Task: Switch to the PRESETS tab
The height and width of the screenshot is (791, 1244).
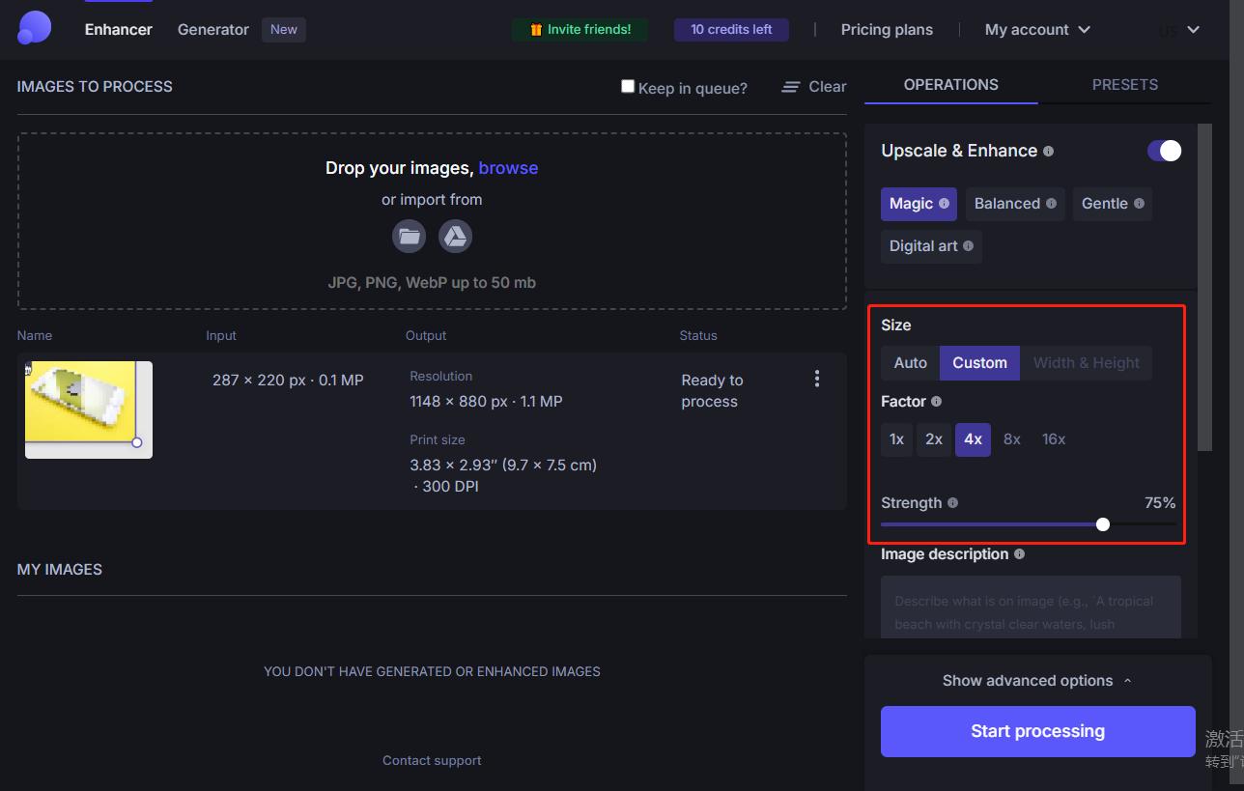Action: 1124,85
